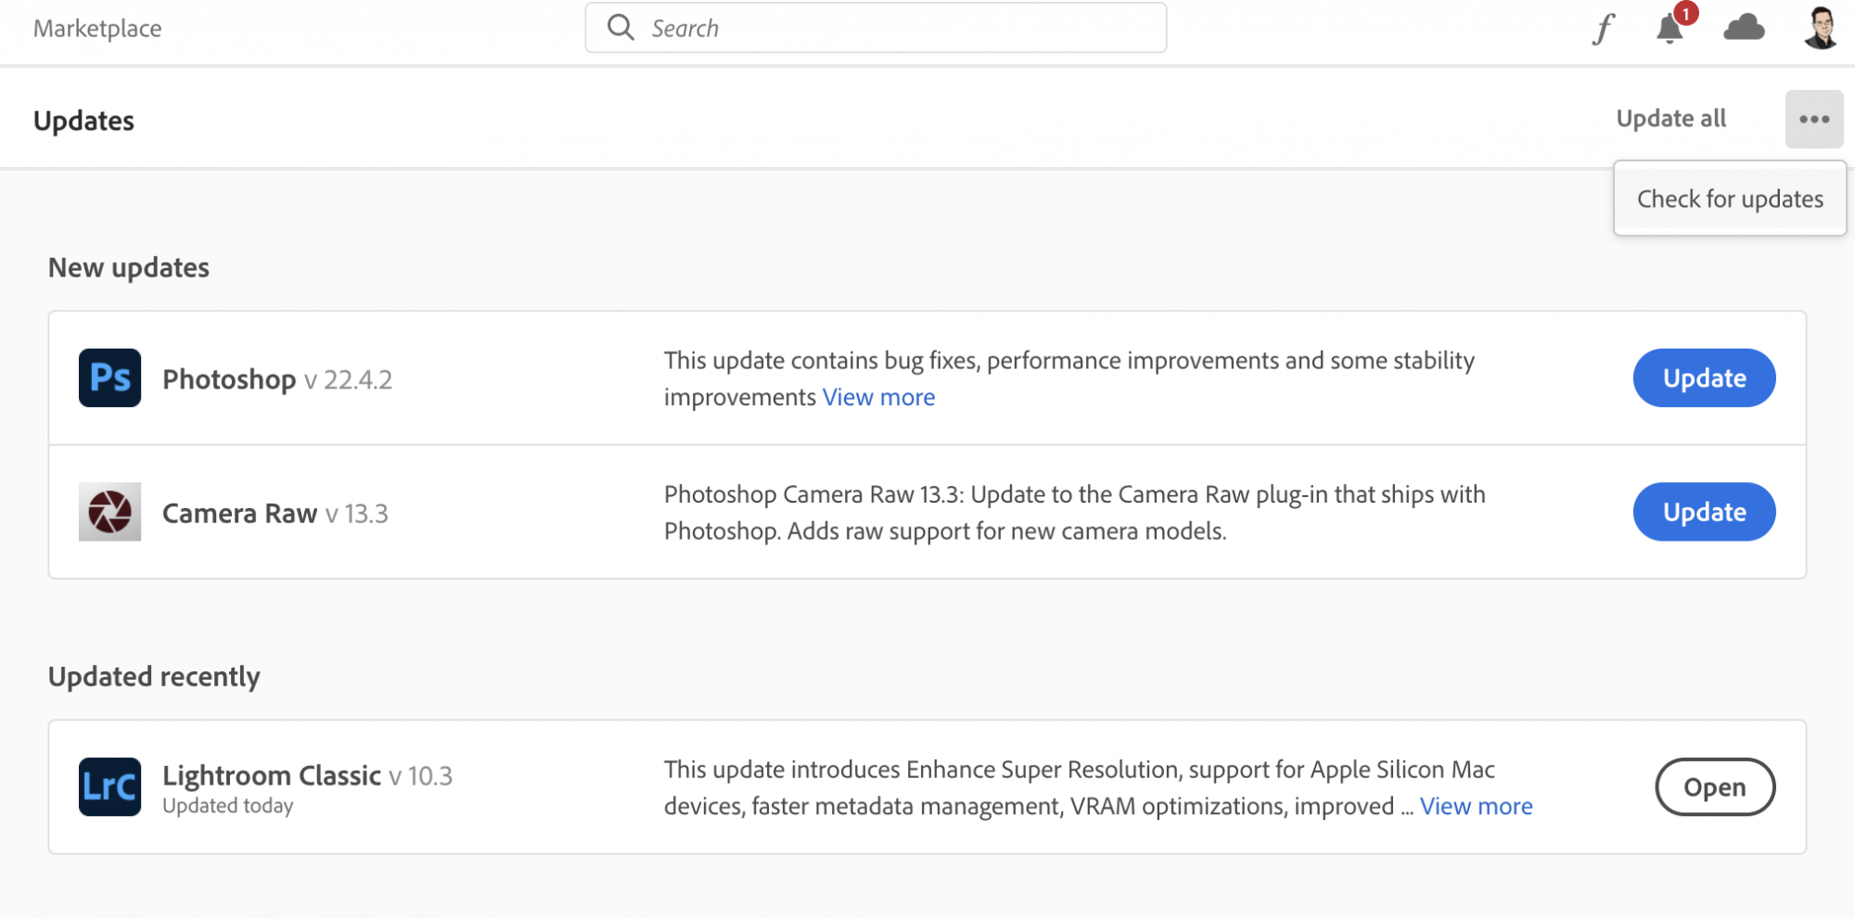Viewport: 1855px width, 919px height.
Task: Select Check for updates menu item
Action: (1730, 199)
